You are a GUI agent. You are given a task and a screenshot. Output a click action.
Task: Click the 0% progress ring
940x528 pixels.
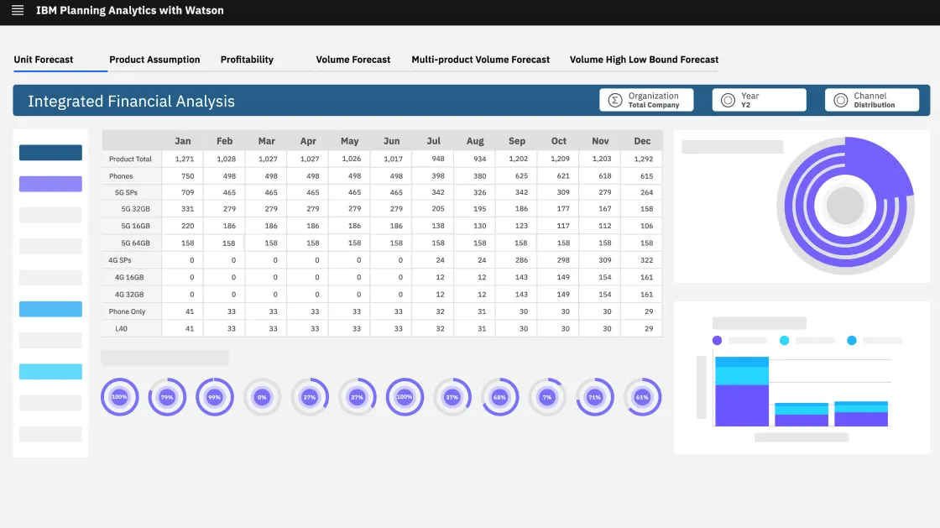click(x=262, y=397)
